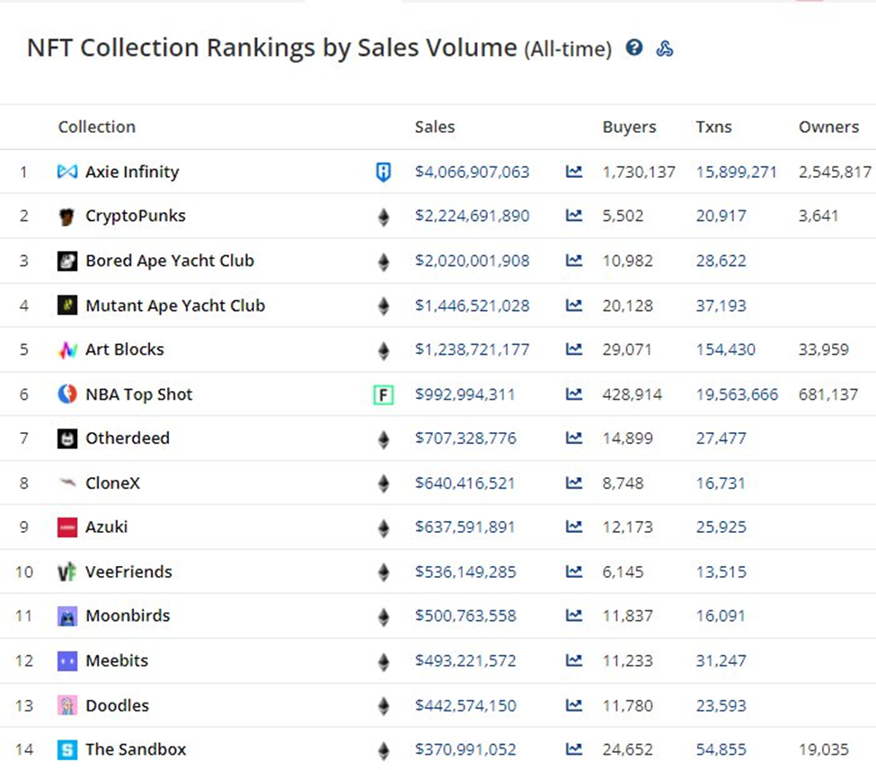
Task: Click the Owners column header
Action: tap(828, 128)
